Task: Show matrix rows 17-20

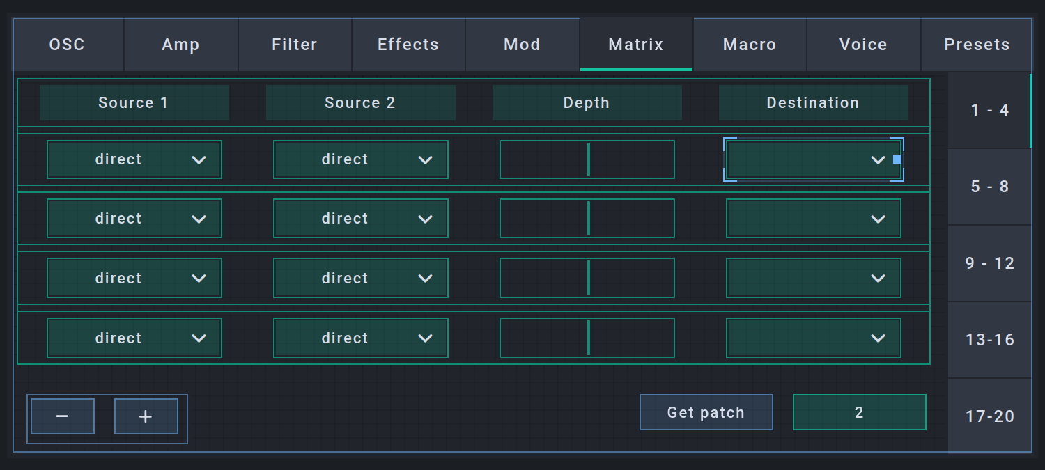Action: point(989,416)
